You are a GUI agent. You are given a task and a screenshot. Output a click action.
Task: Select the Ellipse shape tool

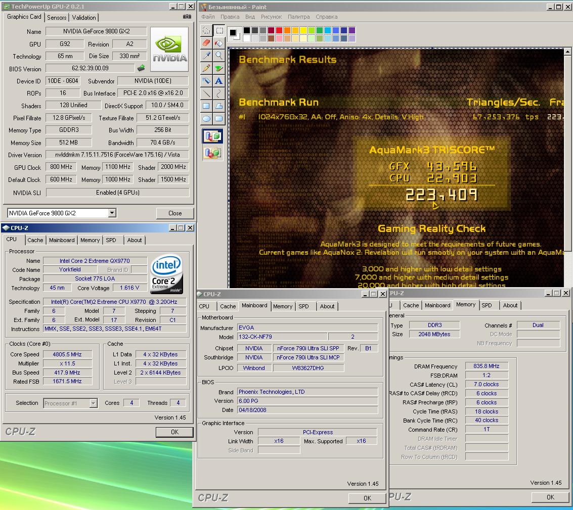pyautogui.click(x=206, y=118)
